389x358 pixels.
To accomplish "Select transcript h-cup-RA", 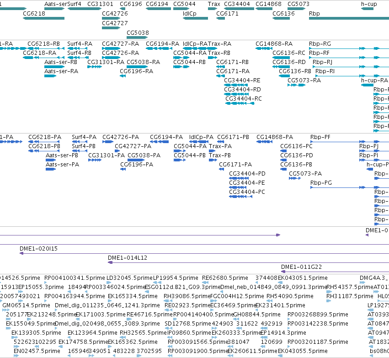I will coord(368,85).
